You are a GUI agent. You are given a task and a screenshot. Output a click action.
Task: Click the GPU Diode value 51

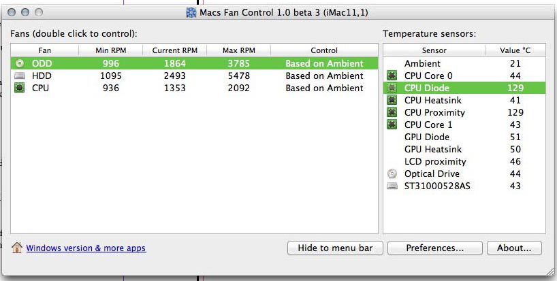[515, 137]
